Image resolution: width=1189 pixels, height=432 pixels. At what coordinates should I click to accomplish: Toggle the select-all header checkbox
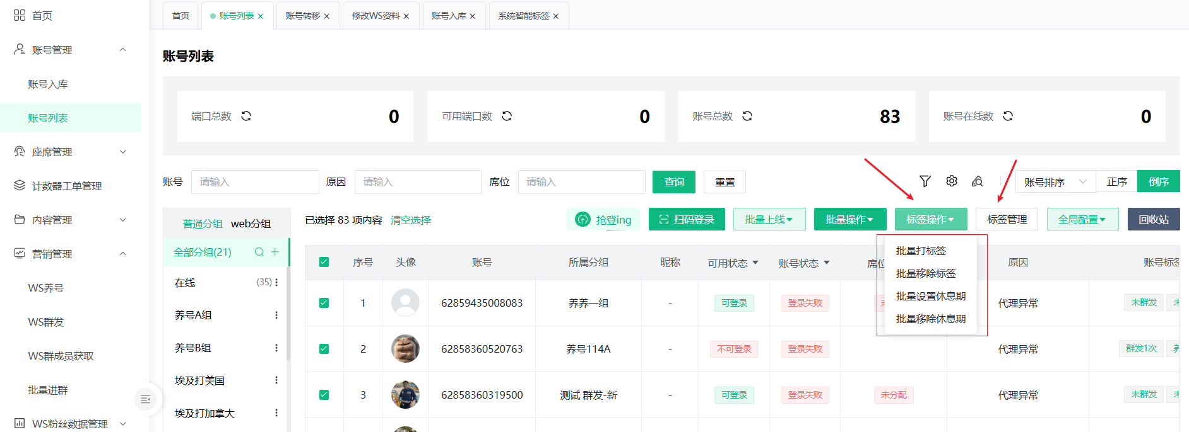324,262
